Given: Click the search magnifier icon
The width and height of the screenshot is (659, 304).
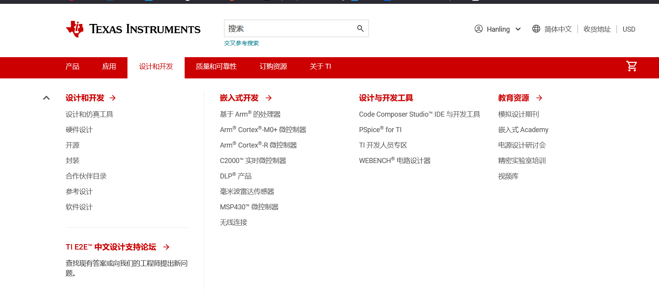Looking at the screenshot, I should click(x=360, y=29).
